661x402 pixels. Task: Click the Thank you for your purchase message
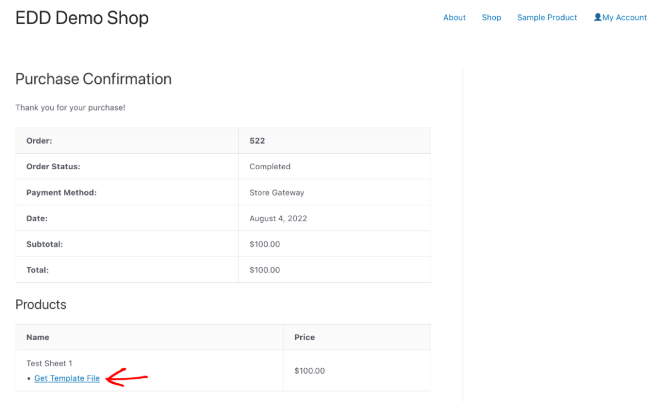tap(71, 108)
